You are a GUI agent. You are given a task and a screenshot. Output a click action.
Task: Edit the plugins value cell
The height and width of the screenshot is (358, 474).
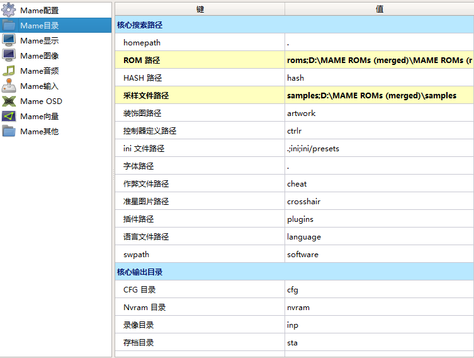click(x=380, y=219)
